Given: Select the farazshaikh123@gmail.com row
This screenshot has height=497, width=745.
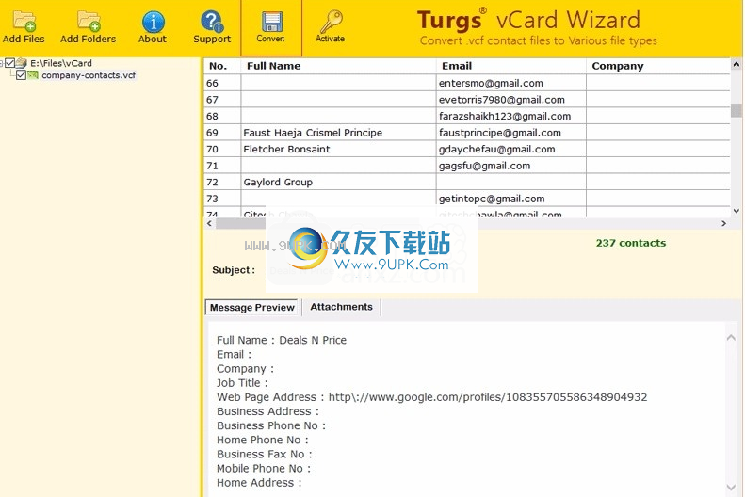Looking at the screenshot, I should coord(467,117).
